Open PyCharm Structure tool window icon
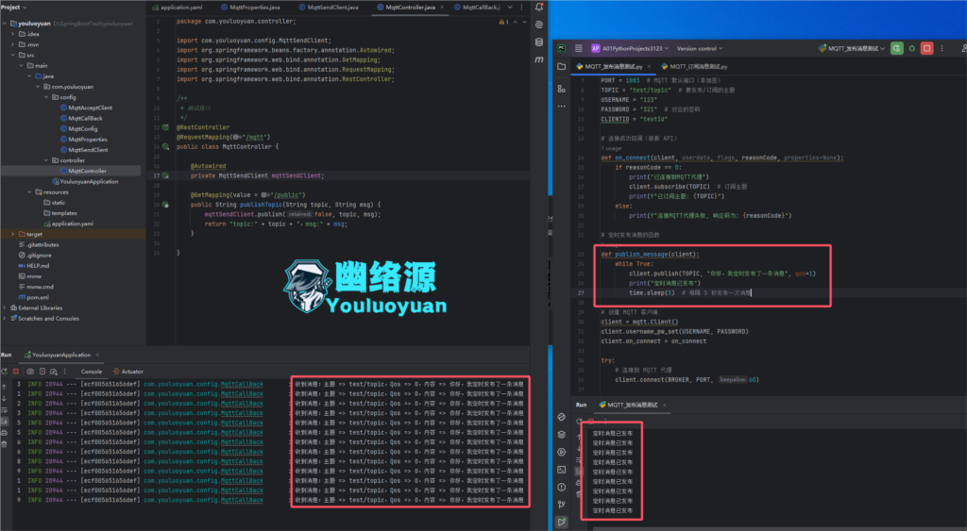Screen dimensions: 967x531 561,89
